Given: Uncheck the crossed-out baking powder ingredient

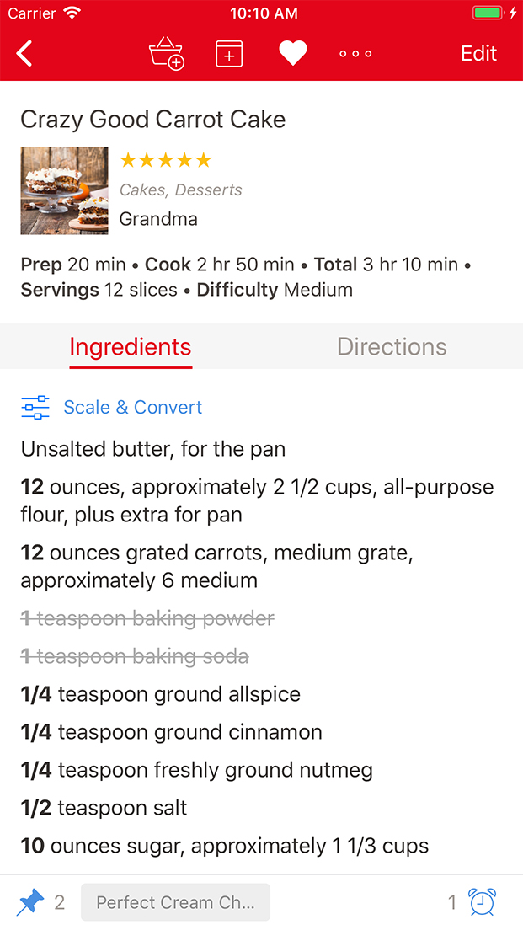Looking at the screenshot, I should pyautogui.click(x=147, y=618).
